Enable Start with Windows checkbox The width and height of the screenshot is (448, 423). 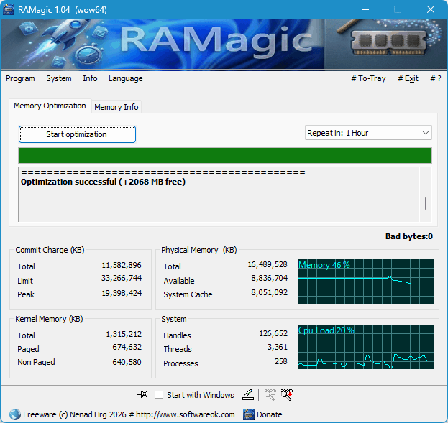[x=159, y=395]
